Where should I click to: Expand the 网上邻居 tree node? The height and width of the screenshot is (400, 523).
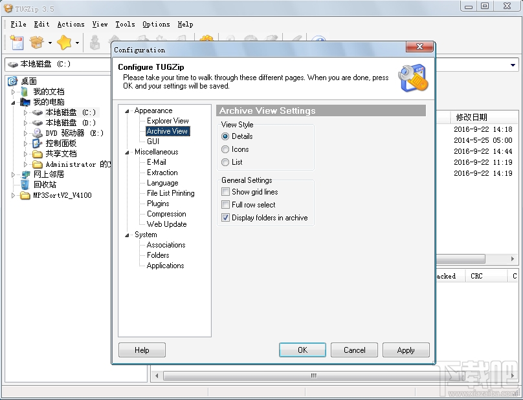point(14,174)
